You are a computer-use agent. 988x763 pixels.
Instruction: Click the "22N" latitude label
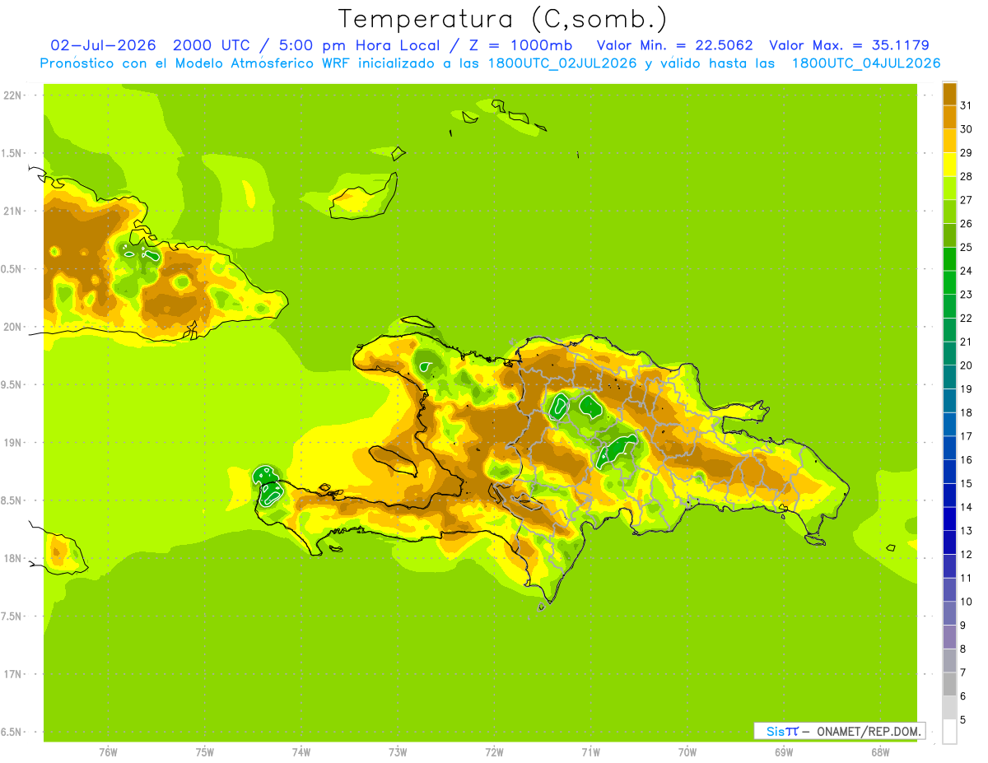[12, 95]
